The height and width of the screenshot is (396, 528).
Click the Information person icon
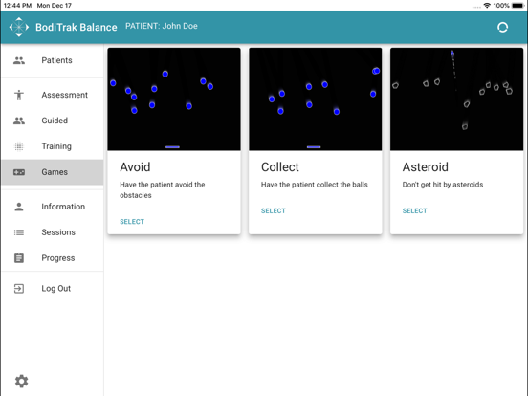tap(19, 207)
